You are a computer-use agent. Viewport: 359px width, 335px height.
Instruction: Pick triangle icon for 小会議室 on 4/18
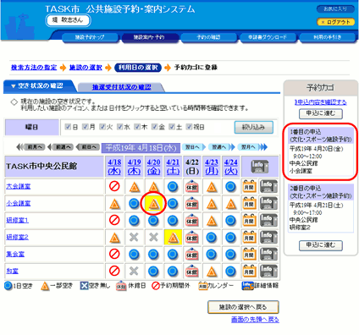pos(114,204)
